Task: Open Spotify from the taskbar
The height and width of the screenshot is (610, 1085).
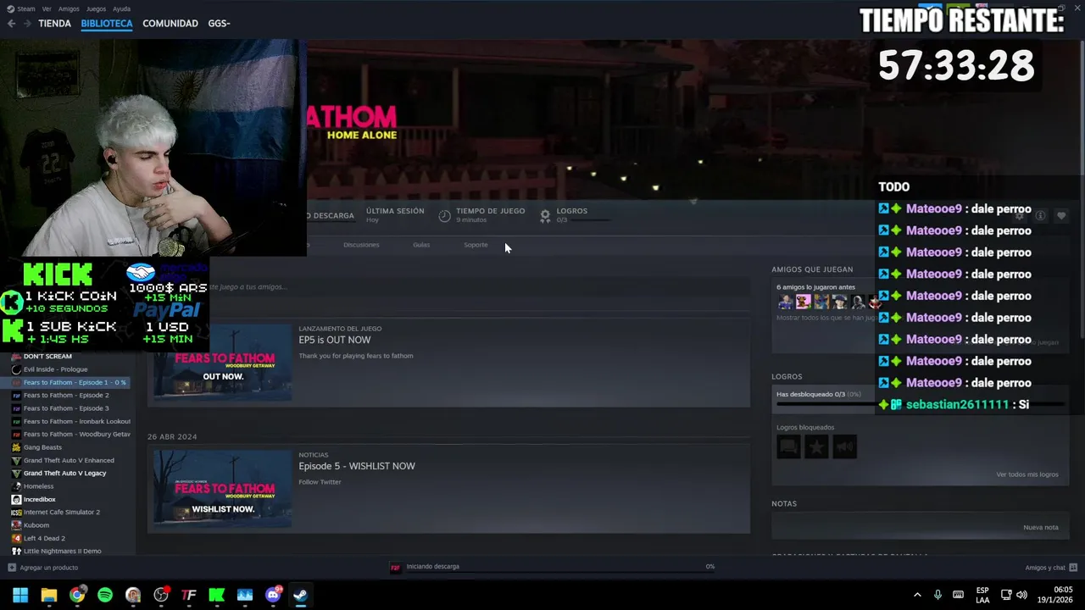Action: click(x=104, y=596)
